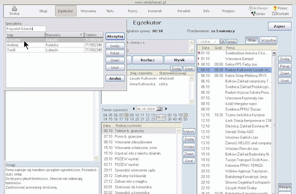Click the Zapisz button
This screenshot has height=194, width=296.
pyautogui.click(x=279, y=26)
